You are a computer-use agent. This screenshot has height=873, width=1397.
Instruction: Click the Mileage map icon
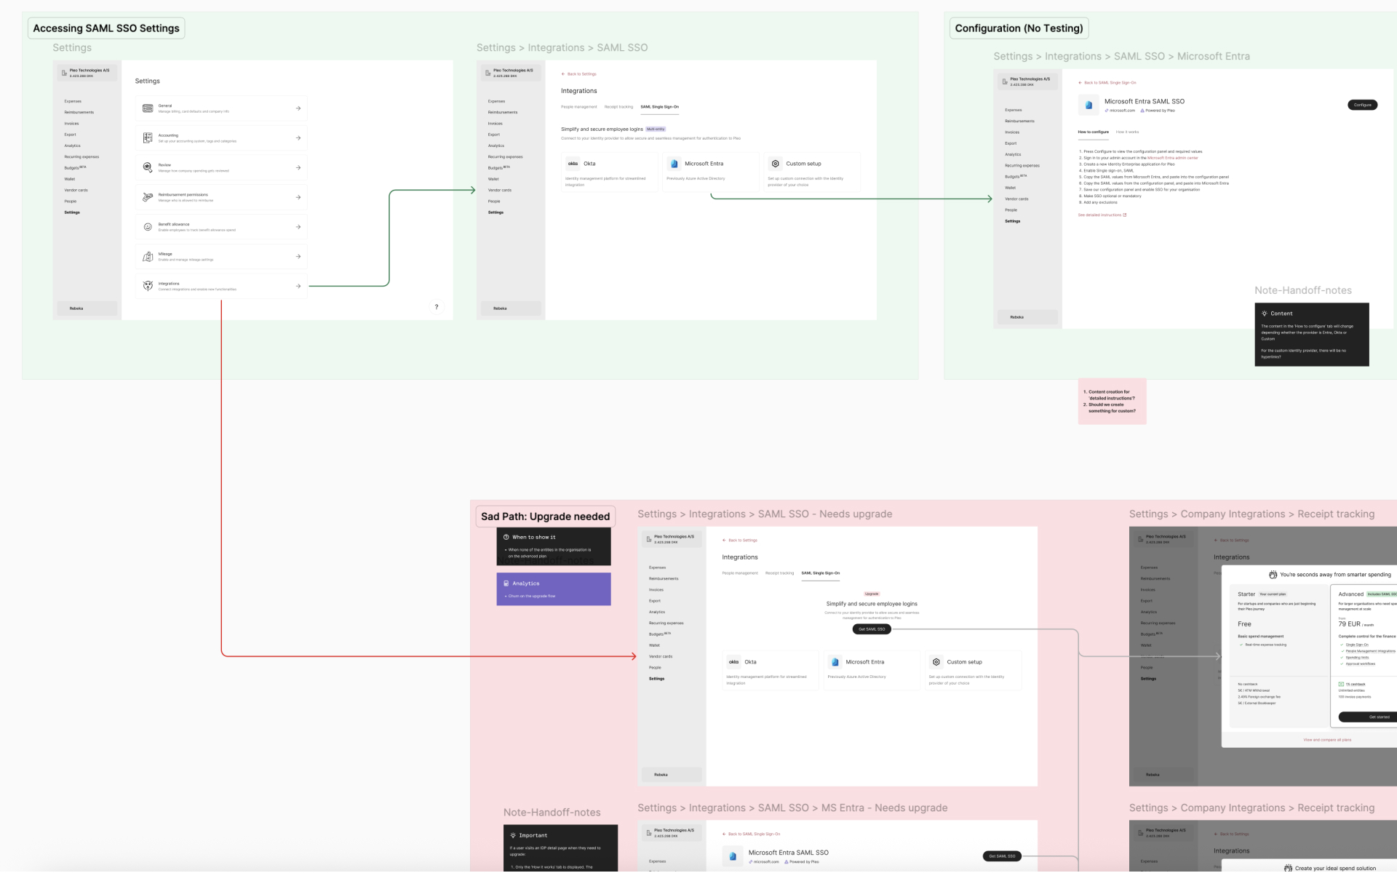click(148, 257)
